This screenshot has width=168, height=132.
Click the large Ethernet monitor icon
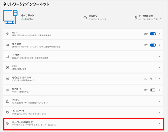pyautogui.click(x=10, y=17)
